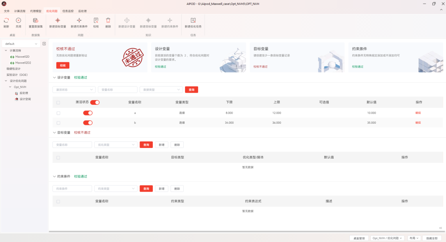Collapse the 设计变量 section
446x242 pixels.
click(54, 77)
